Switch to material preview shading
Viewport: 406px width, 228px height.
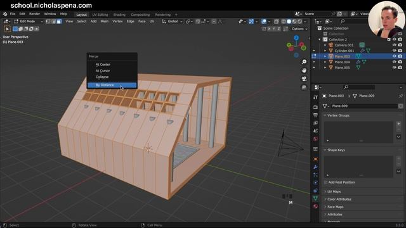(294, 22)
